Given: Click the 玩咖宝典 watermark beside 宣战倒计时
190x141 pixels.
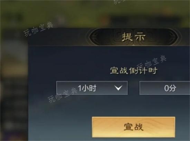Looking at the screenshot, I should pyautogui.click(x=152, y=63).
